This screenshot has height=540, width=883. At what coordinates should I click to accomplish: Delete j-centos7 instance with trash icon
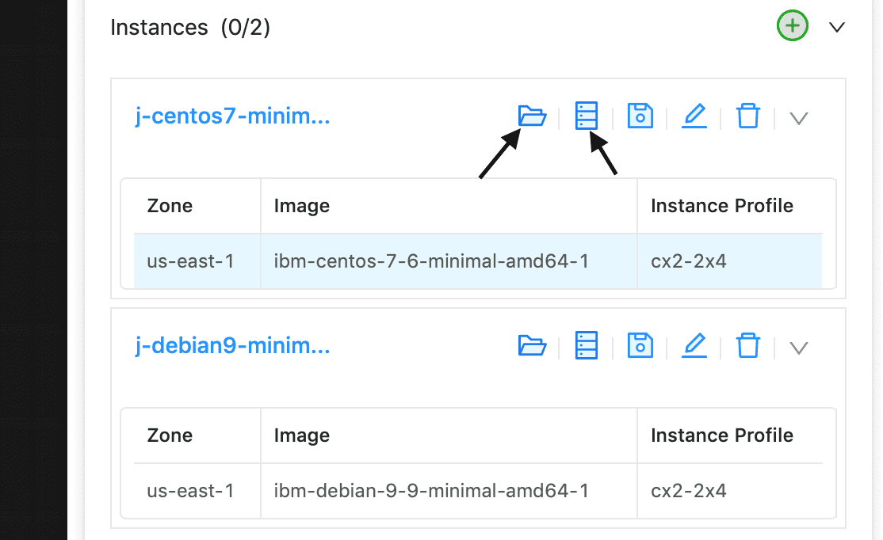coord(748,116)
